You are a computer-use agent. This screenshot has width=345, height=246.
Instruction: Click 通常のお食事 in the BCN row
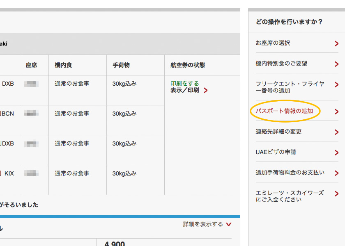(72, 113)
